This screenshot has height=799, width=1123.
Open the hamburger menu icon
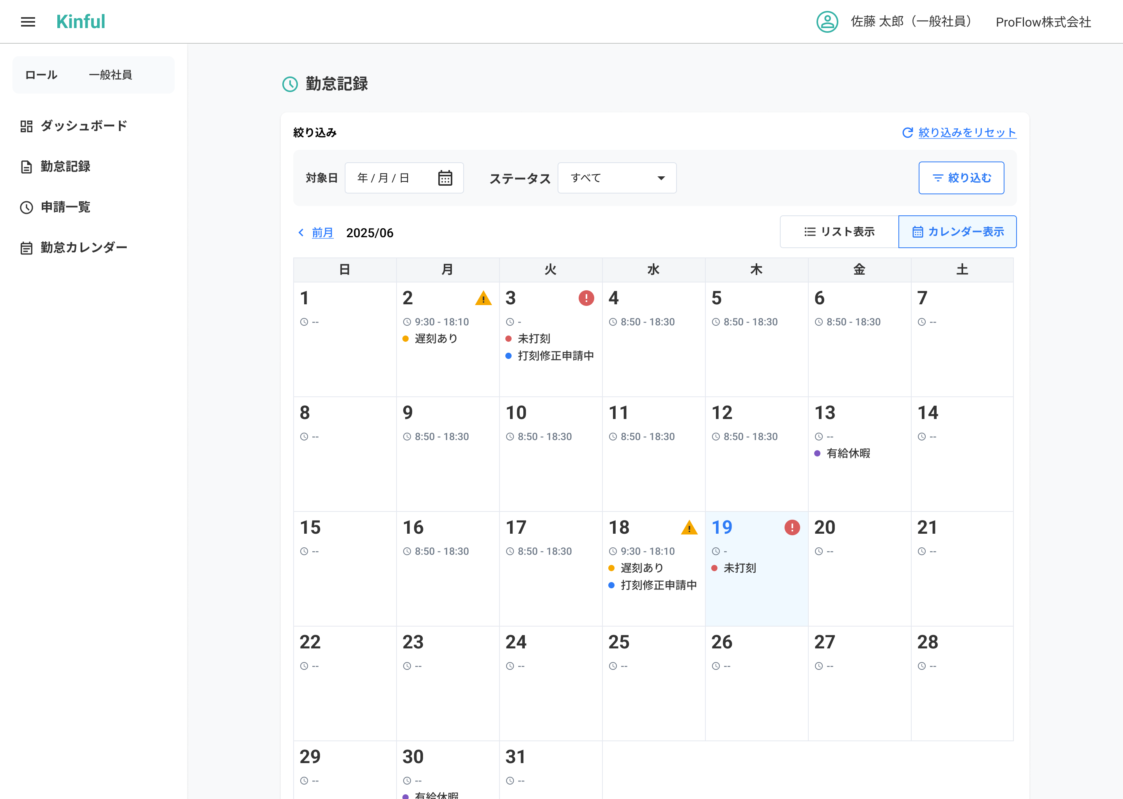pos(28,21)
